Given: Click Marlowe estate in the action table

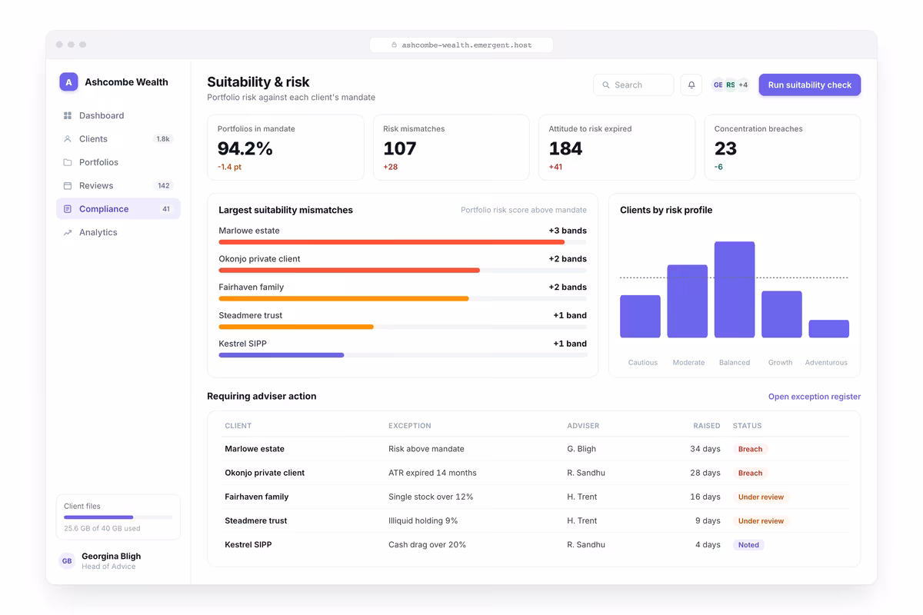Looking at the screenshot, I should click(x=255, y=449).
